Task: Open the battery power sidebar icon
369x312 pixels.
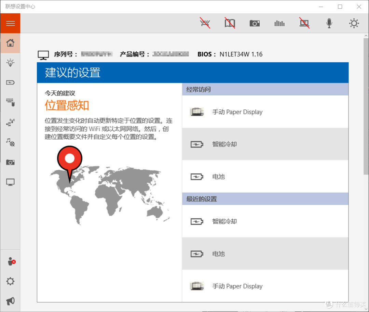Action: click(10, 82)
